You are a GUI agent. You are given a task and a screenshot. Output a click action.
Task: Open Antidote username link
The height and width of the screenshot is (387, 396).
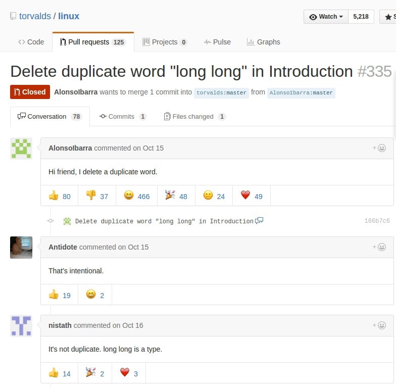coord(63,247)
